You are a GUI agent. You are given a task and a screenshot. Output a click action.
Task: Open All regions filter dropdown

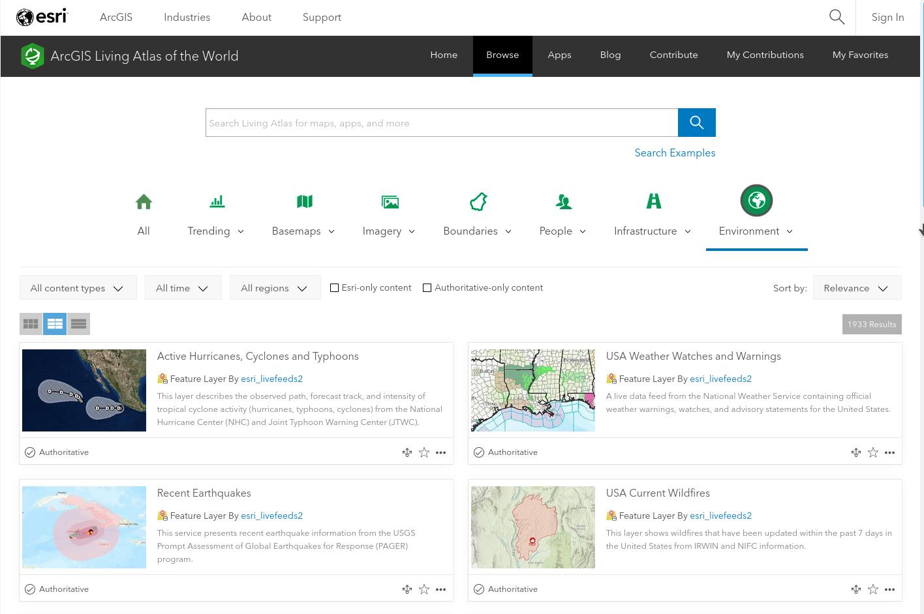pyautogui.click(x=275, y=287)
